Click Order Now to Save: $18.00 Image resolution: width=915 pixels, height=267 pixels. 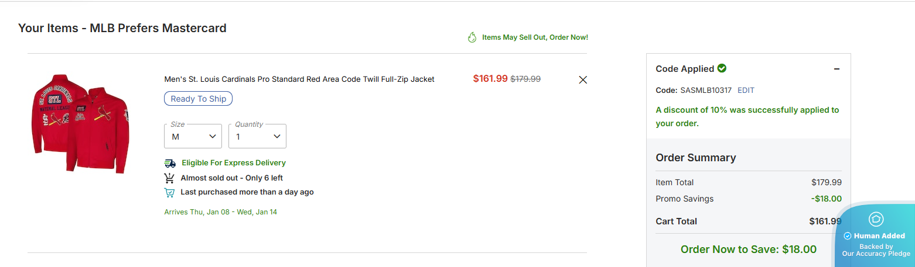748,249
